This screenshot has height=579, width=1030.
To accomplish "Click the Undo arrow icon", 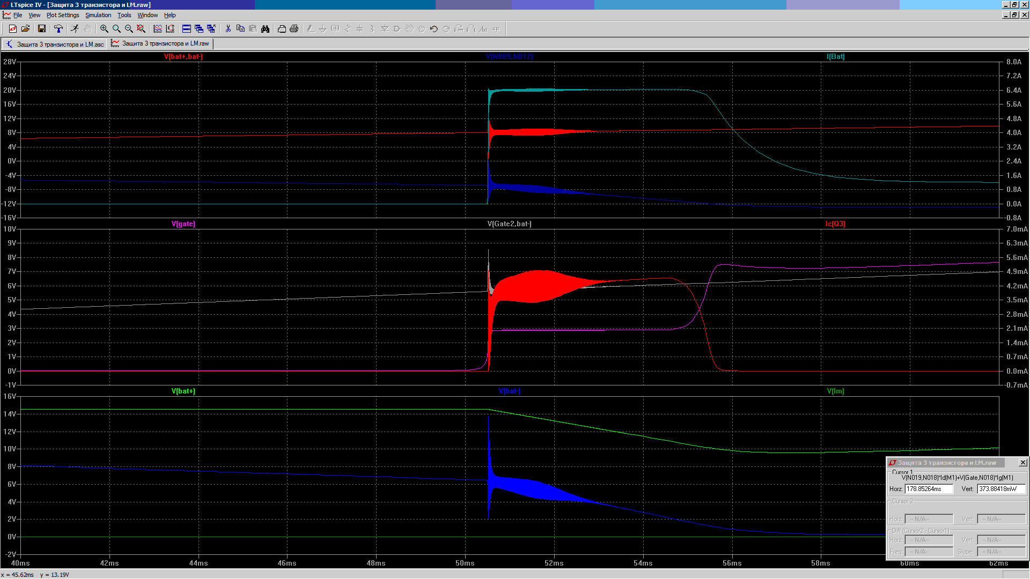I will (434, 29).
